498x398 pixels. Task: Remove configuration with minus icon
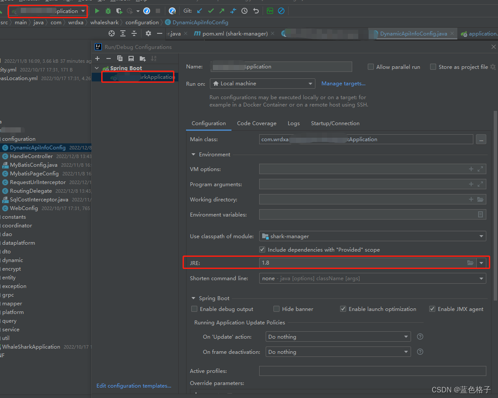pos(109,58)
